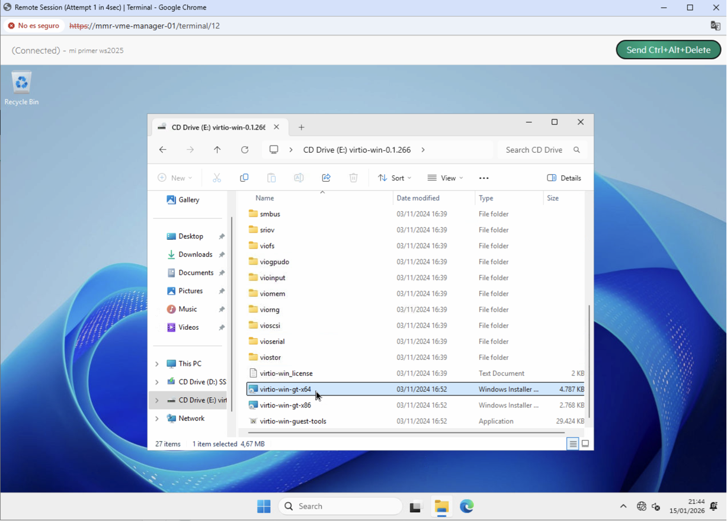The image size is (727, 521).
Task: Go up one folder level with the arrow
Action: [x=217, y=150]
